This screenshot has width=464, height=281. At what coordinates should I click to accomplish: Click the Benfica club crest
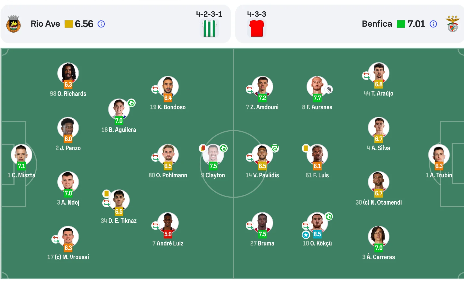pyautogui.click(x=452, y=24)
